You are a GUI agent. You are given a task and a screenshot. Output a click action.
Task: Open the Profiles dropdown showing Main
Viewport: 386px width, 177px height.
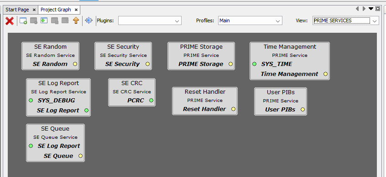point(250,20)
